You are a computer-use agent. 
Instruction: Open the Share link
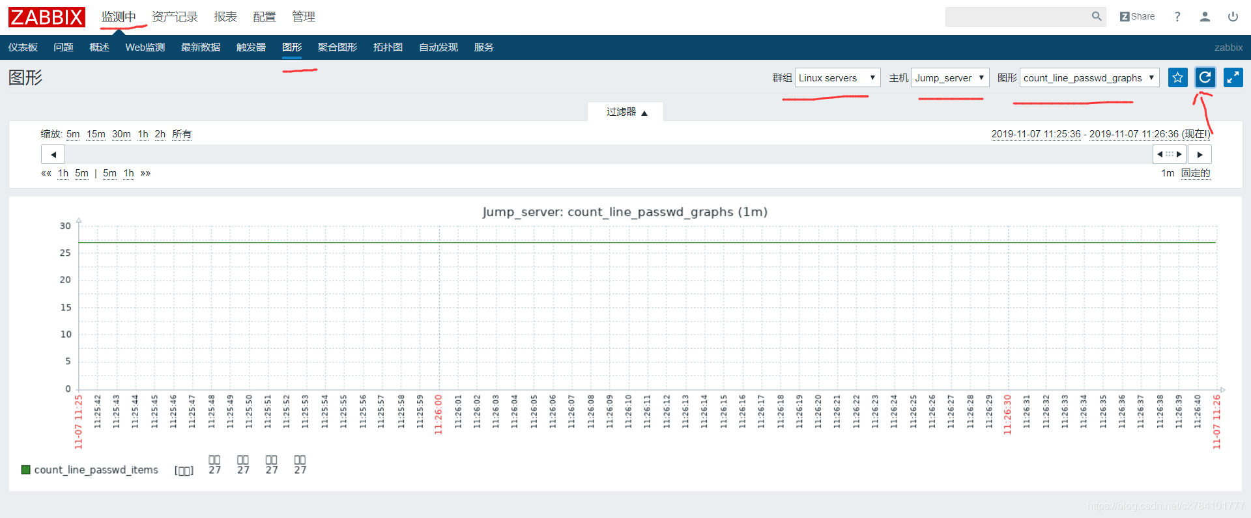coord(1137,16)
